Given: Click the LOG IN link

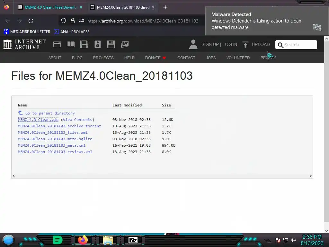Looking at the screenshot, I should pos(229,44).
